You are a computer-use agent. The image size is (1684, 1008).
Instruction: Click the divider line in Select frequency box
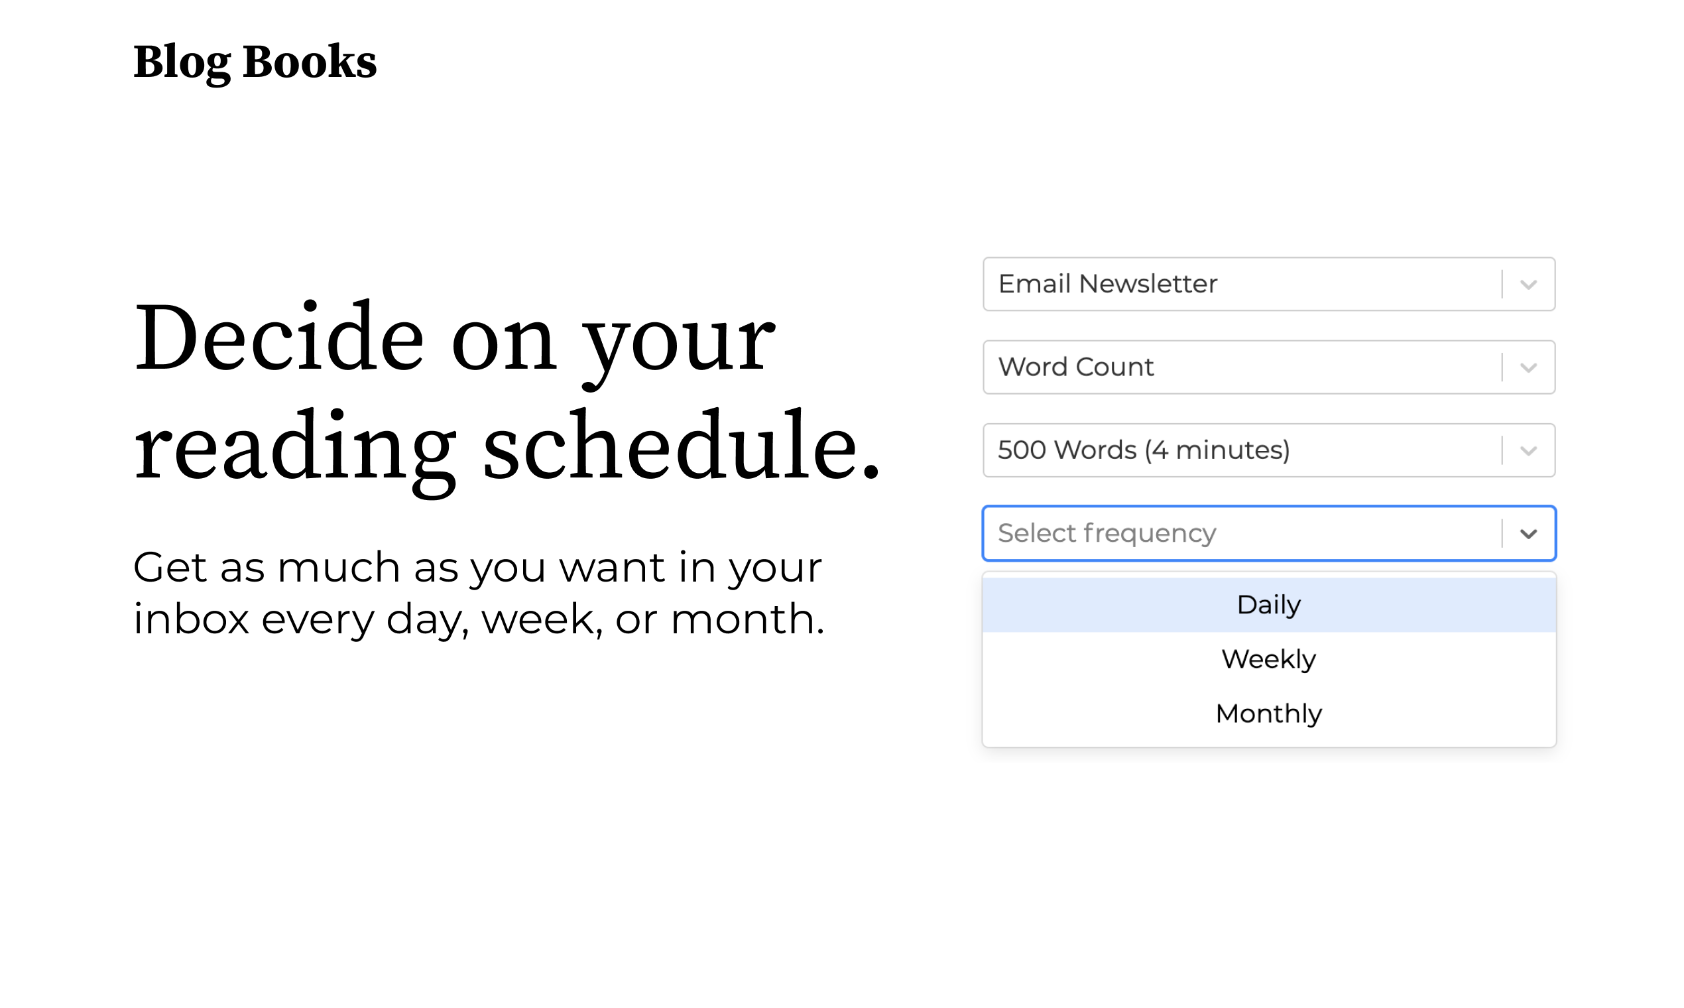click(1502, 533)
